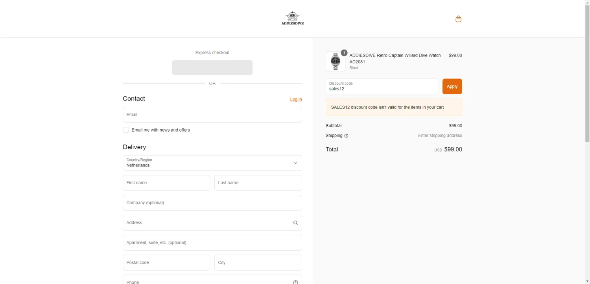Focus the Phone input field
This screenshot has width=590, height=284.
click(212, 280)
